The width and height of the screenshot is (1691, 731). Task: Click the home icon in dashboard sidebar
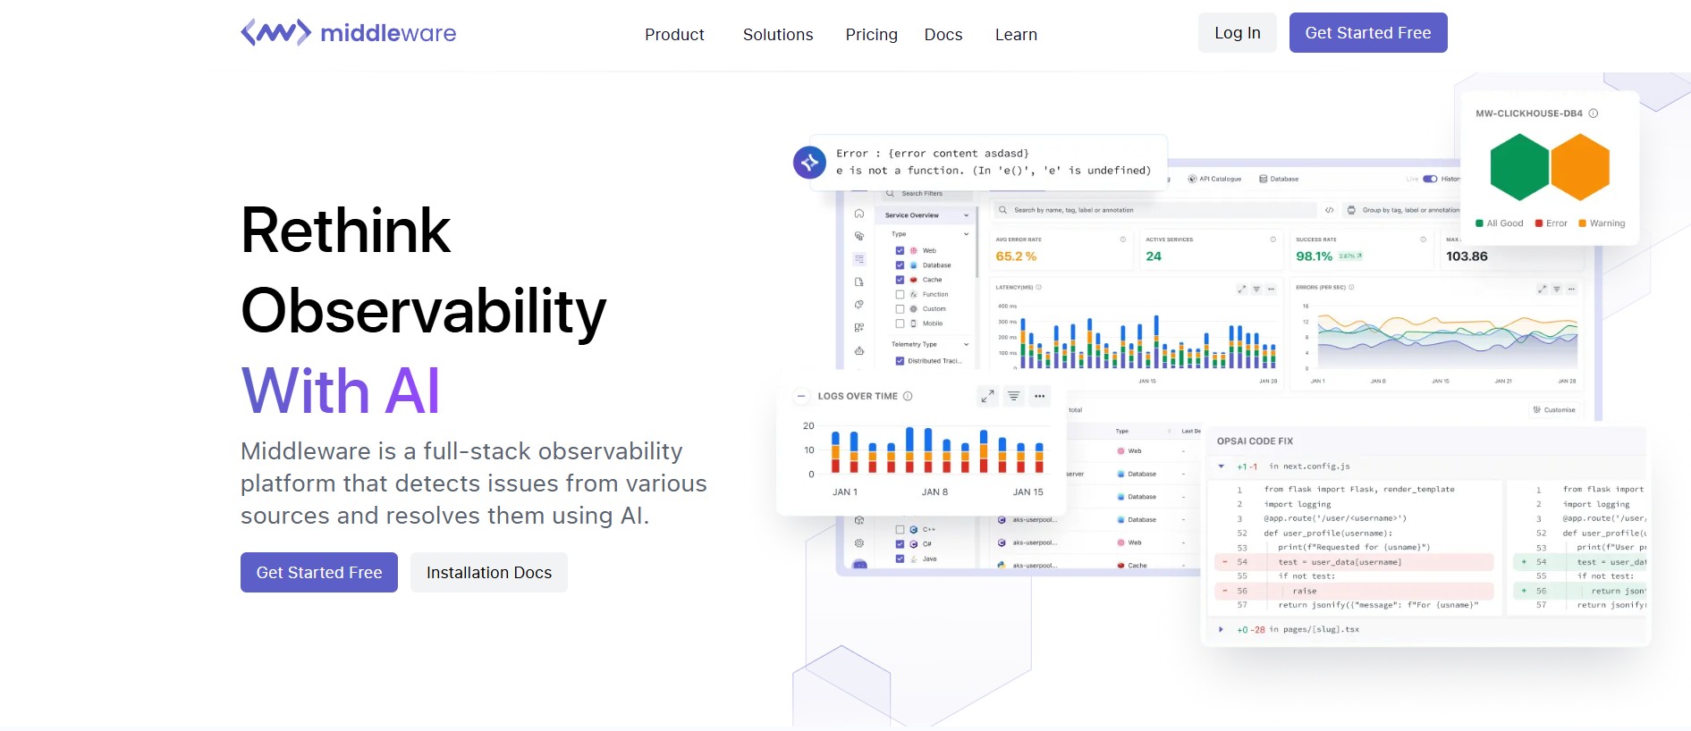pos(858,214)
